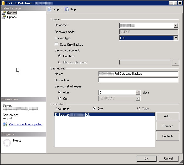Viewport: 184px width, 165px height.
Task: Select the Options page icon
Action: [x=4, y=17]
